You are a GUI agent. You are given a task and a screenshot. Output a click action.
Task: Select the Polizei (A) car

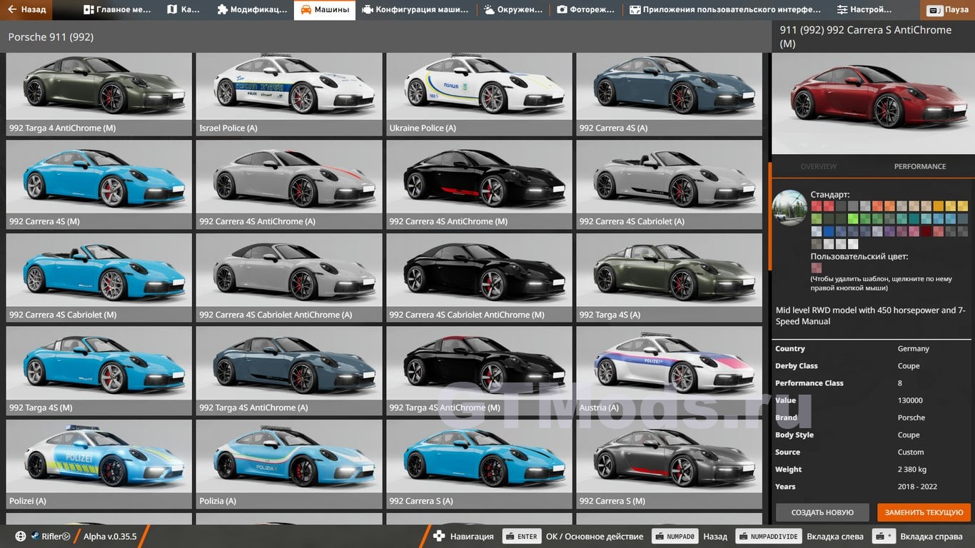(x=98, y=464)
